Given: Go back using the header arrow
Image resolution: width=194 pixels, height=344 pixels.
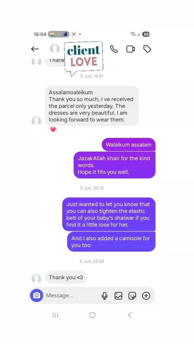Looking at the screenshot, I should click(x=35, y=49).
